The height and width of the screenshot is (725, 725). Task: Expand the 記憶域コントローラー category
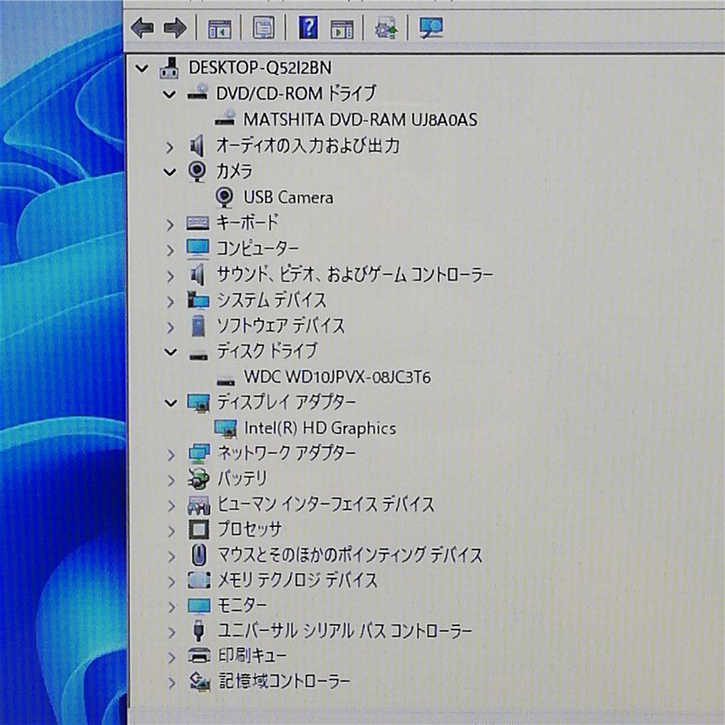click(x=171, y=682)
